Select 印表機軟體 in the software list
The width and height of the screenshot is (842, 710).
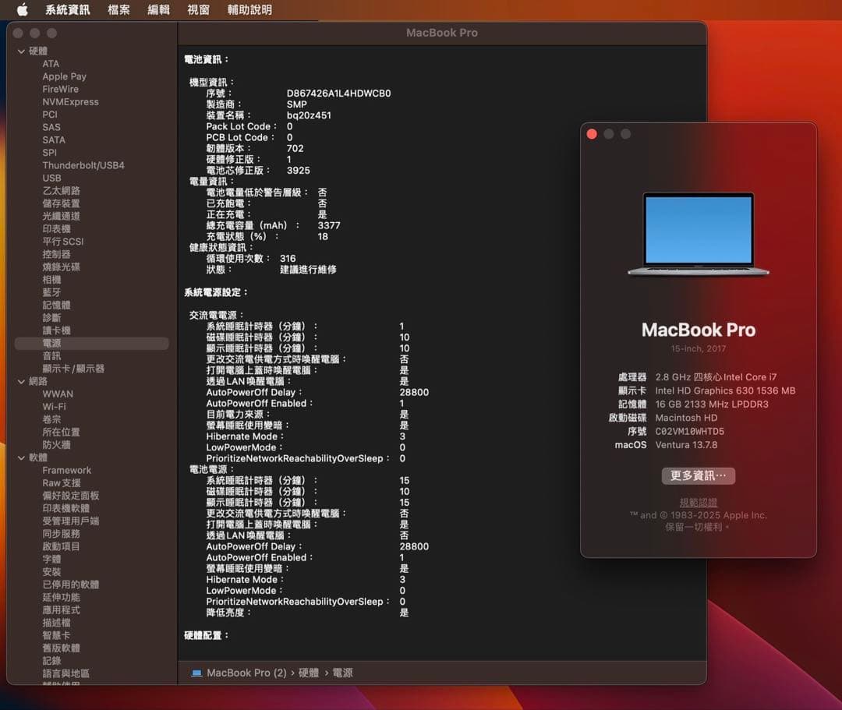pyautogui.click(x=65, y=508)
